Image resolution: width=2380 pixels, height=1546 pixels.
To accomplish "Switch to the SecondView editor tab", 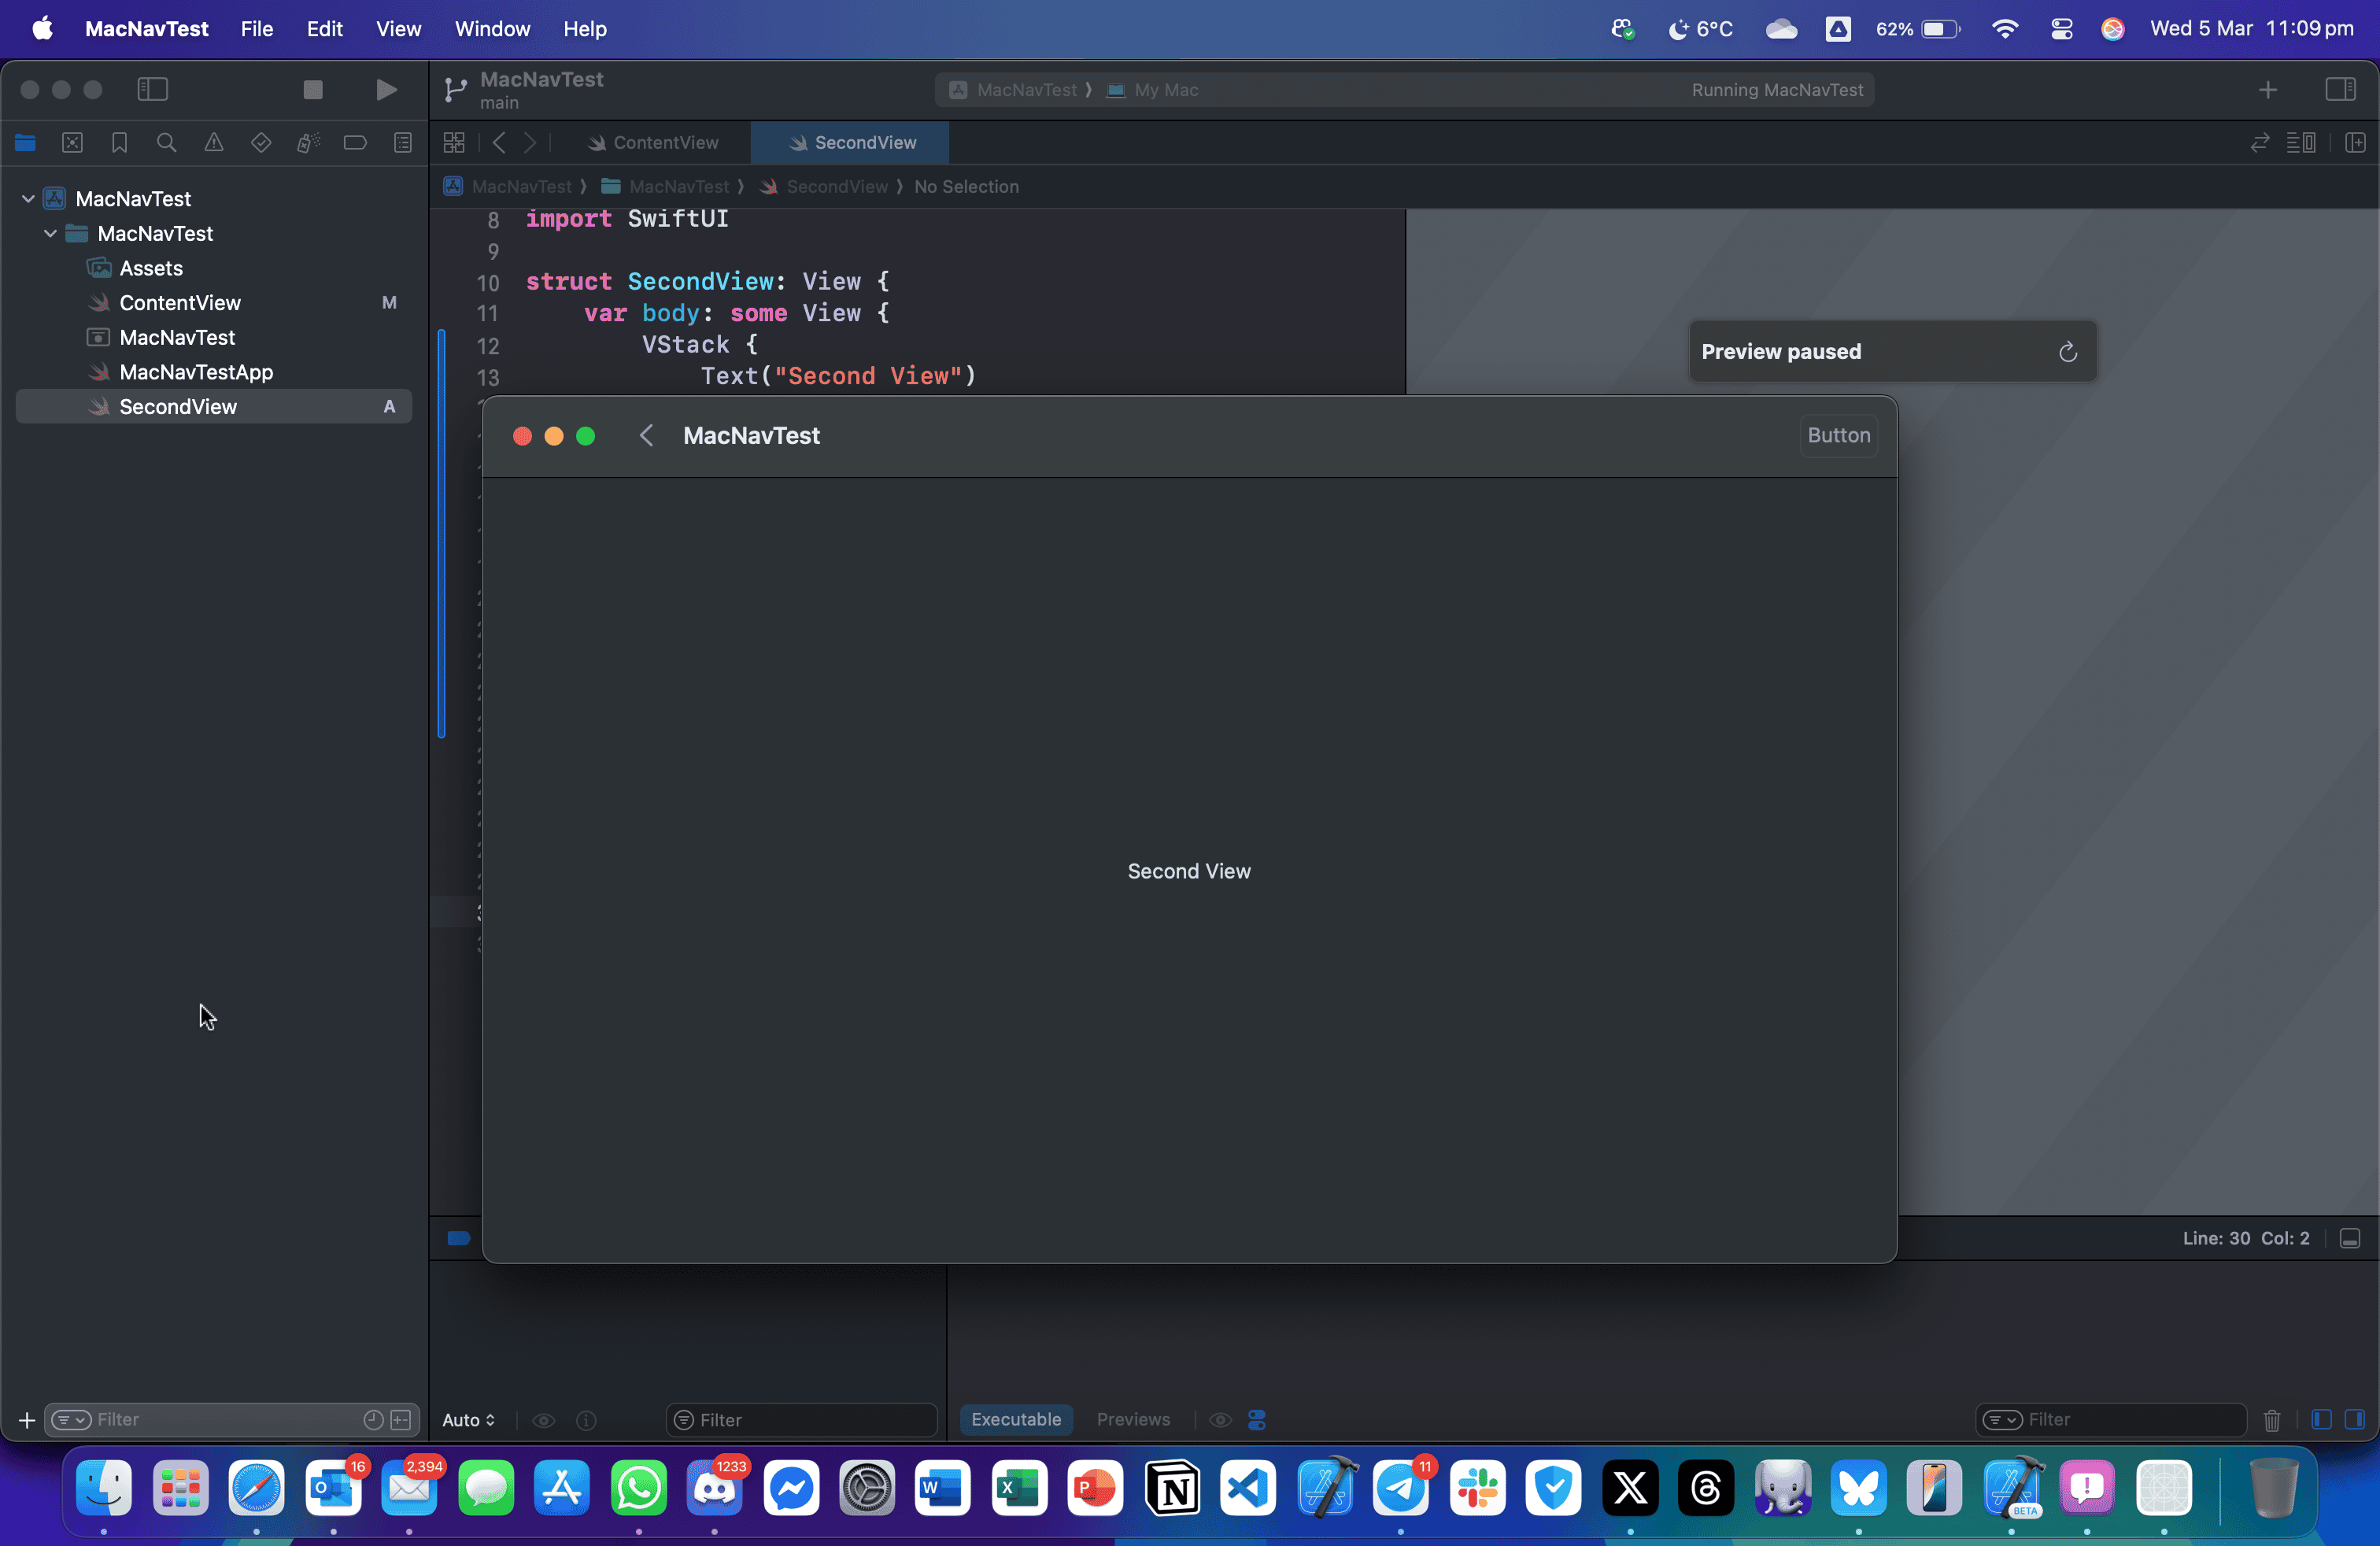I will (851, 143).
